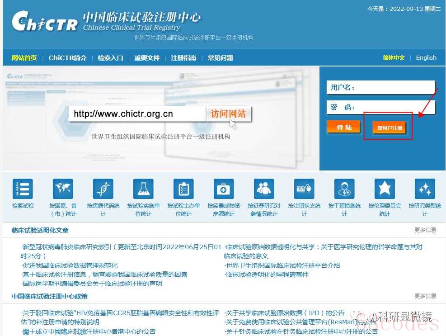
Task: Open 世界卫生组织国际临床试验注册平台介绍 link
Action: [x=282, y=265]
